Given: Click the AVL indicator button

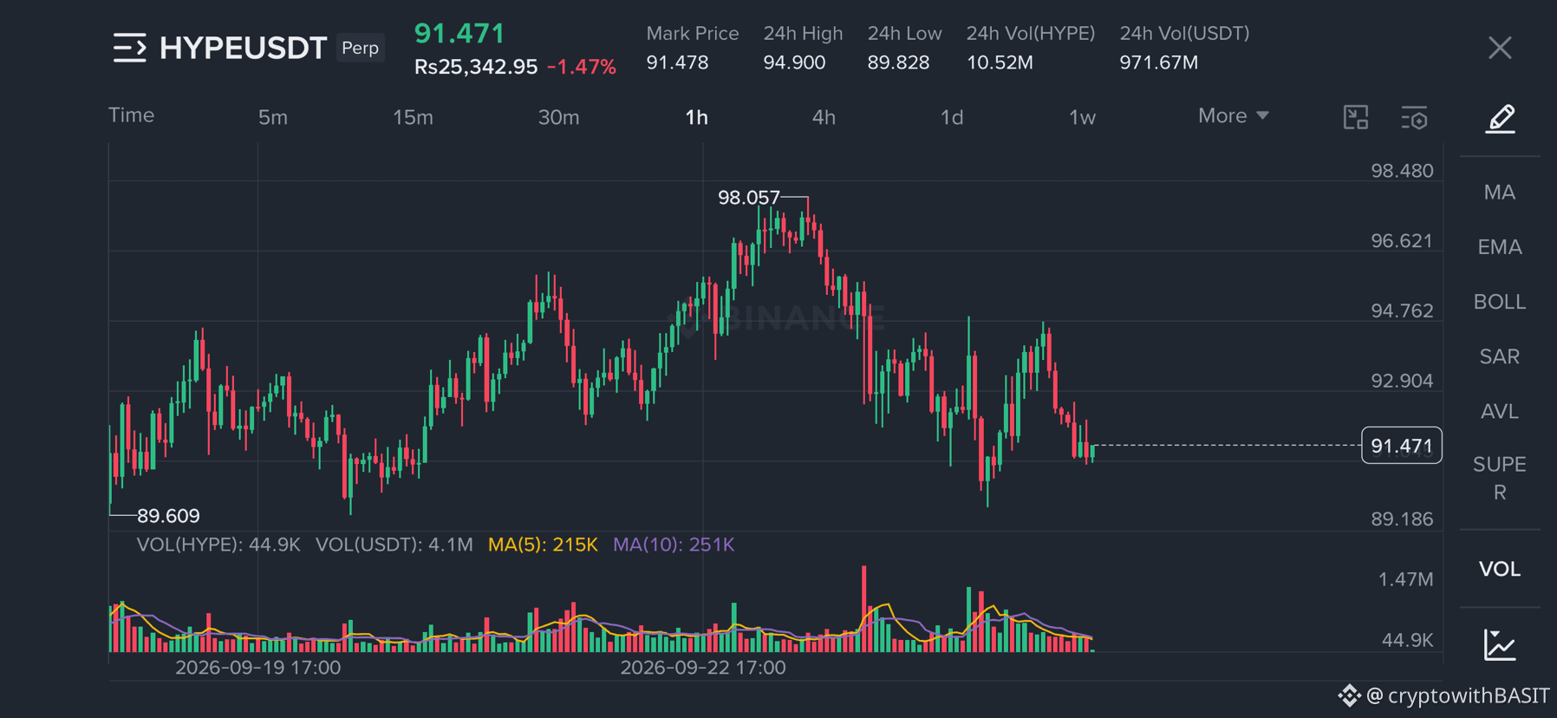Looking at the screenshot, I should coord(1499,411).
